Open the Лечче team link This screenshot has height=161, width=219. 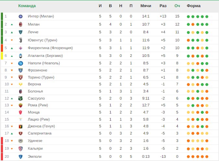tap(33, 32)
